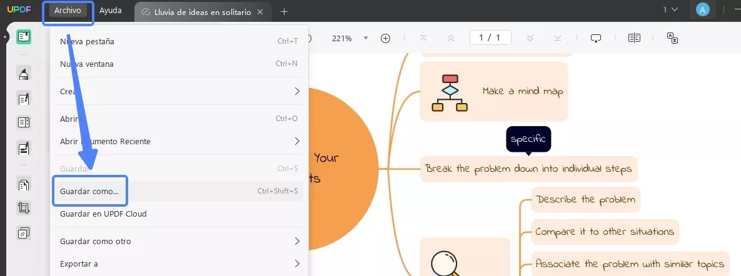Screen dimensions: 741x276
Task: Add a new tab with plus button
Action: point(284,11)
